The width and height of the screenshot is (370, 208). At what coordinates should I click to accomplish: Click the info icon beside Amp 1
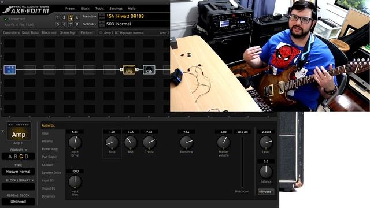(101, 33)
